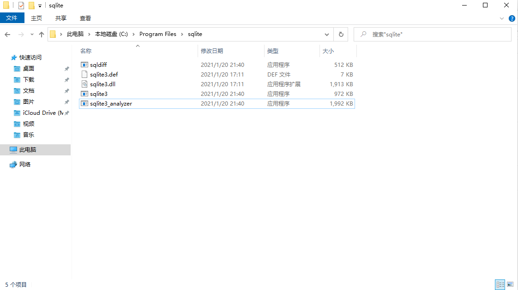The height and width of the screenshot is (290, 518).
Task: Click the DEF 文件 type cell
Action: point(279,75)
